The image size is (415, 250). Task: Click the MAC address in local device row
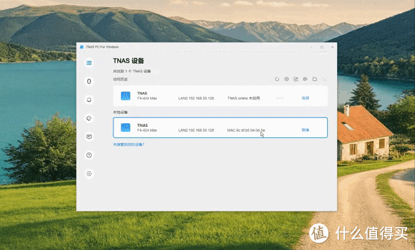[246, 130]
